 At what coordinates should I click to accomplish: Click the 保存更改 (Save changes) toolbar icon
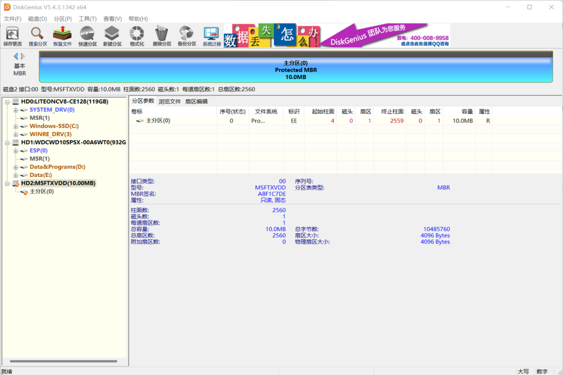pyautogui.click(x=13, y=36)
